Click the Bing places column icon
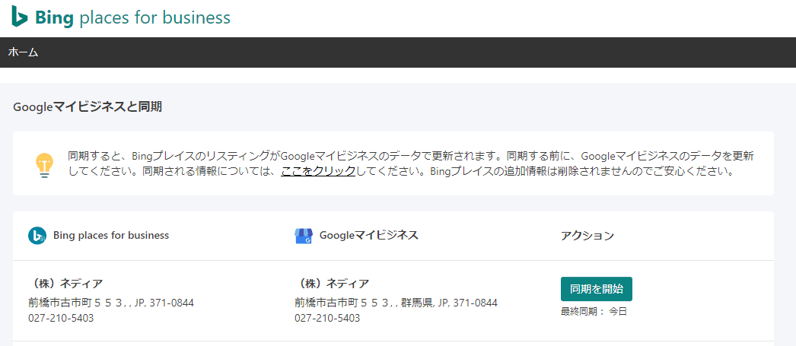The image size is (796, 346). click(x=37, y=236)
